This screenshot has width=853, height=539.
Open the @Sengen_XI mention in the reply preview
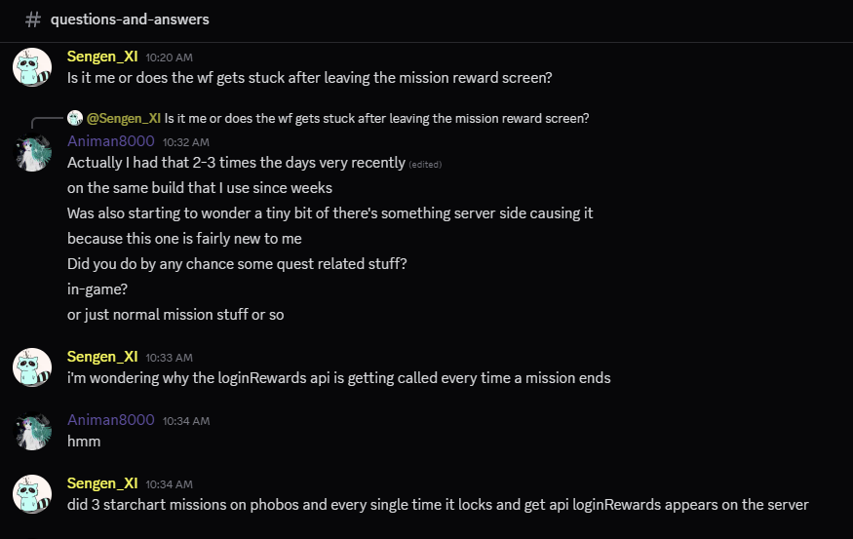(x=124, y=119)
